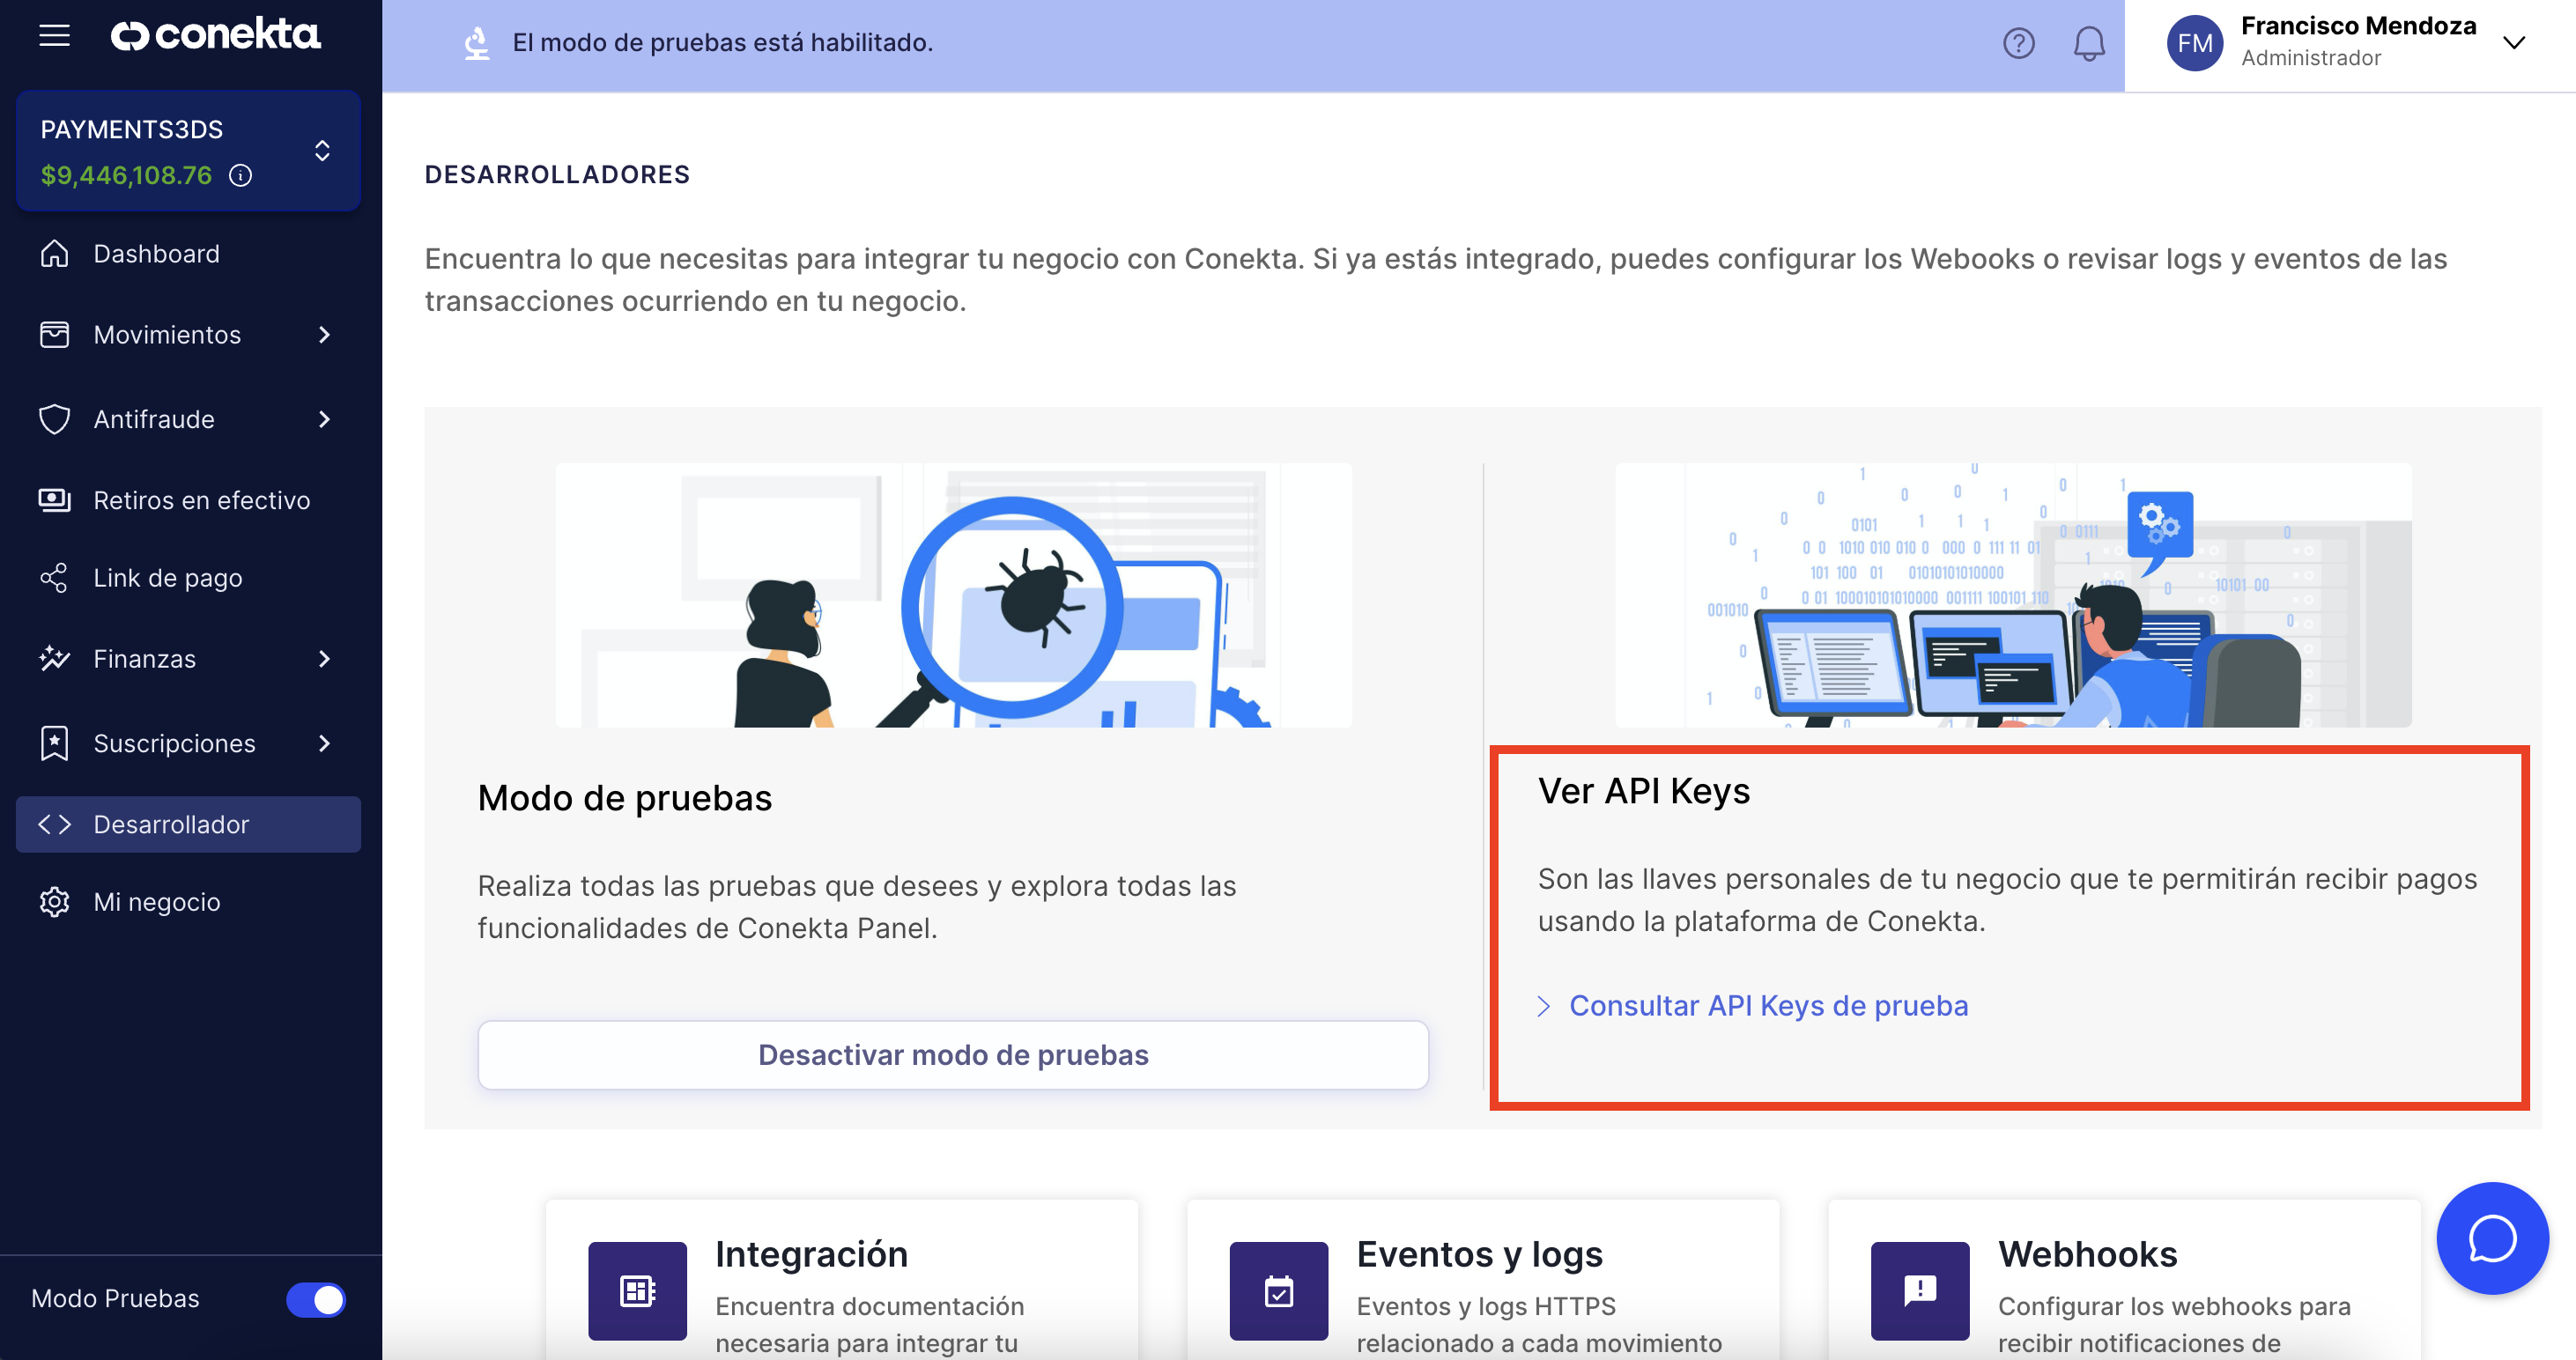Click the Finanzas chart icon
Viewport: 2576px width, 1360px height.
pyautogui.click(x=54, y=658)
